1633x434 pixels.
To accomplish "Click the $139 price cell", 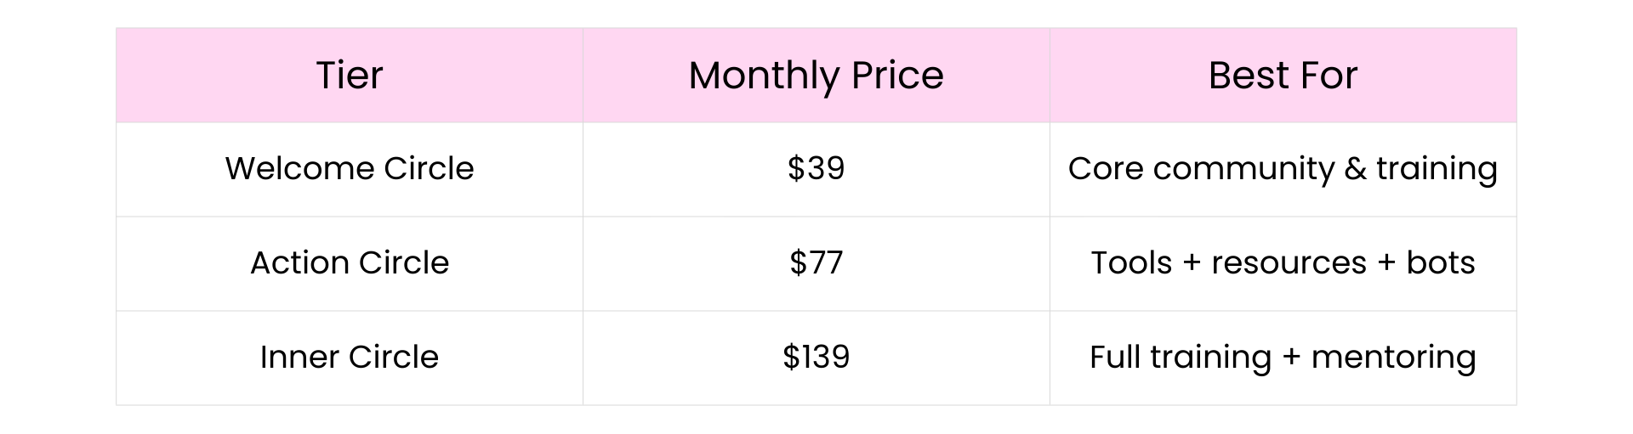I will coord(816,358).
